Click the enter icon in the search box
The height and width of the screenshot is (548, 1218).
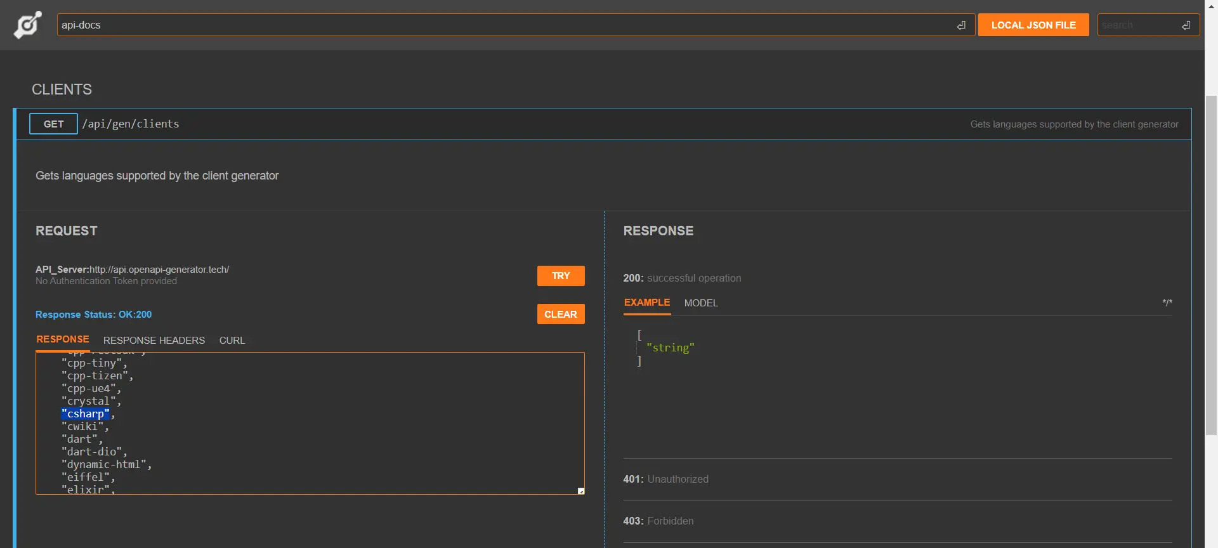[1186, 25]
